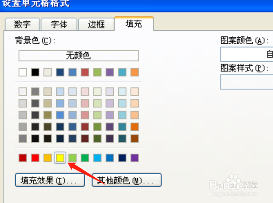Viewport: 273px width, 203px height.
Task: Pick the purple standard color swatch
Action: [135, 158]
